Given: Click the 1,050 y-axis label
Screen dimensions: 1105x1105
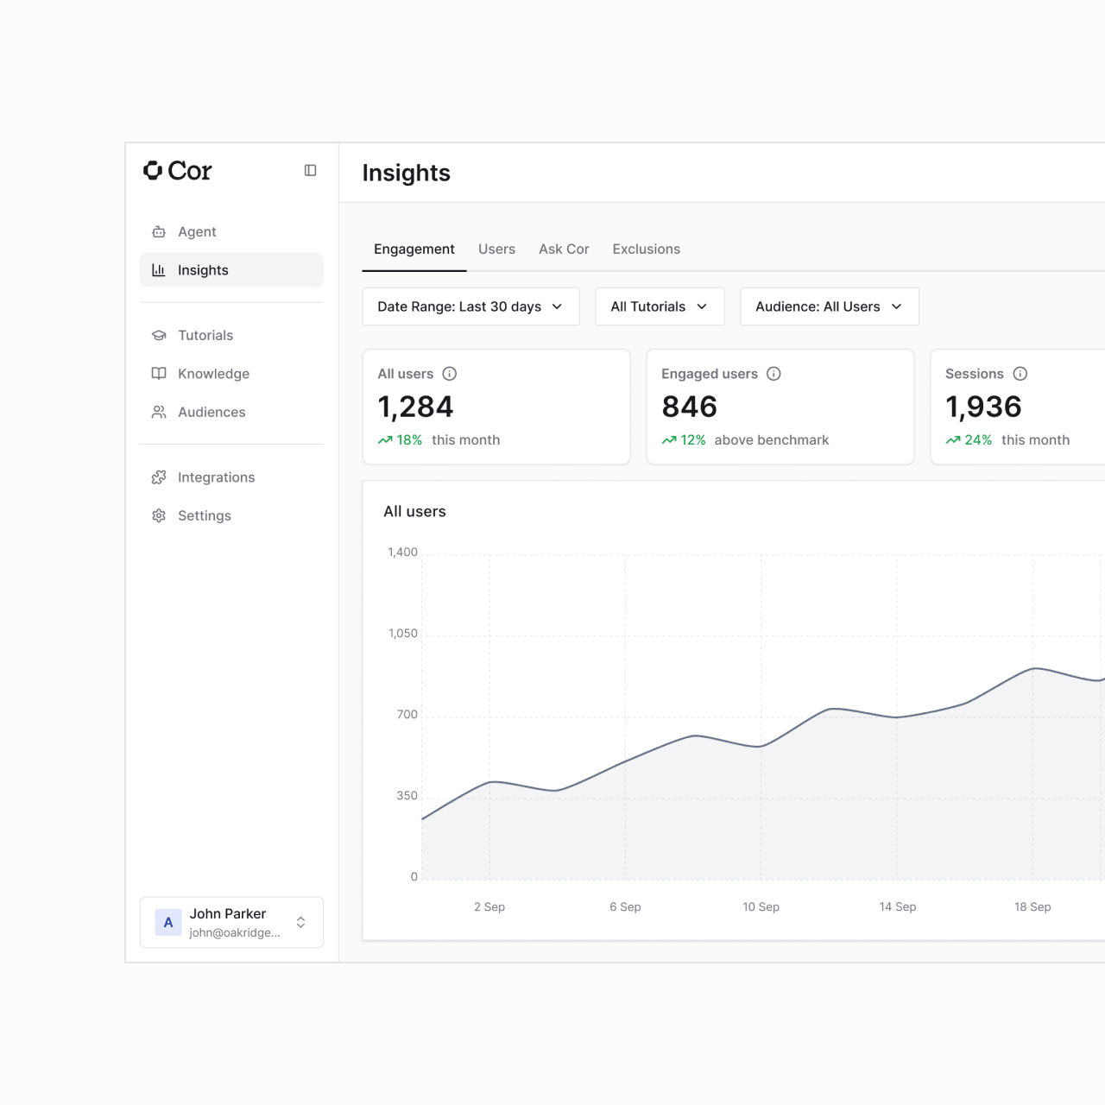Looking at the screenshot, I should 403,634.
